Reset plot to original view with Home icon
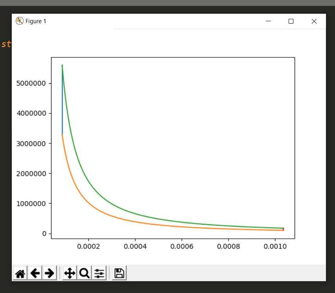The height and width of the screenshot is (293, 335). [x=20, y=273]
